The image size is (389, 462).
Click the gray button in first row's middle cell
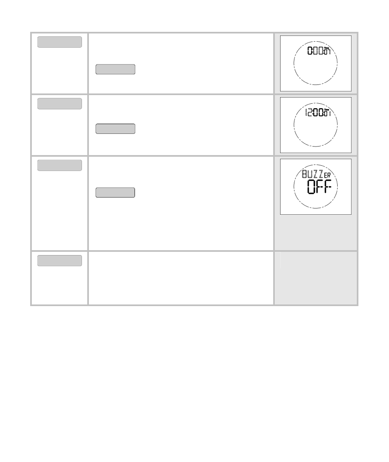pos(115,69)
